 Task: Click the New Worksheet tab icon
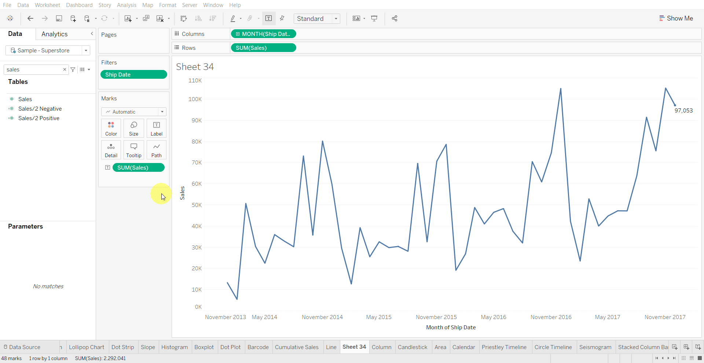point(675,347)
